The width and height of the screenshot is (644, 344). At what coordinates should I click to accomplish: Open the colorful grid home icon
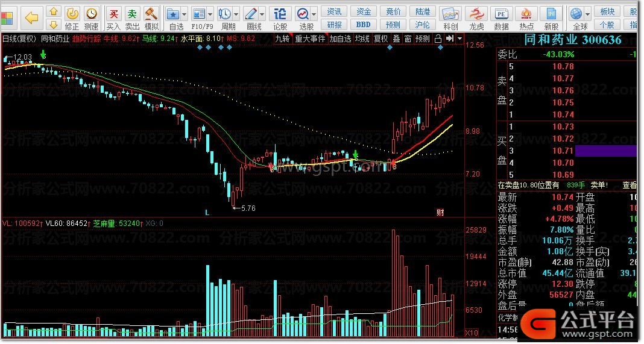click(x=7, y=19)
